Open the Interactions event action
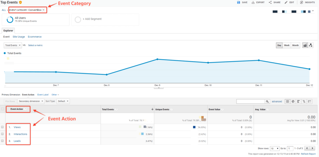The height and width of the screenshot is (157, 319). click(x=20, y=134)
